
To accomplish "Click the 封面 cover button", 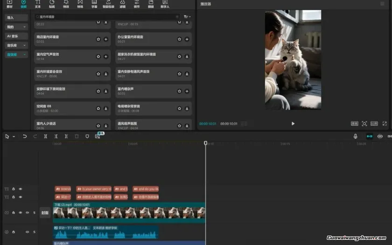I will pyautogui.click(x=45, y=213).
